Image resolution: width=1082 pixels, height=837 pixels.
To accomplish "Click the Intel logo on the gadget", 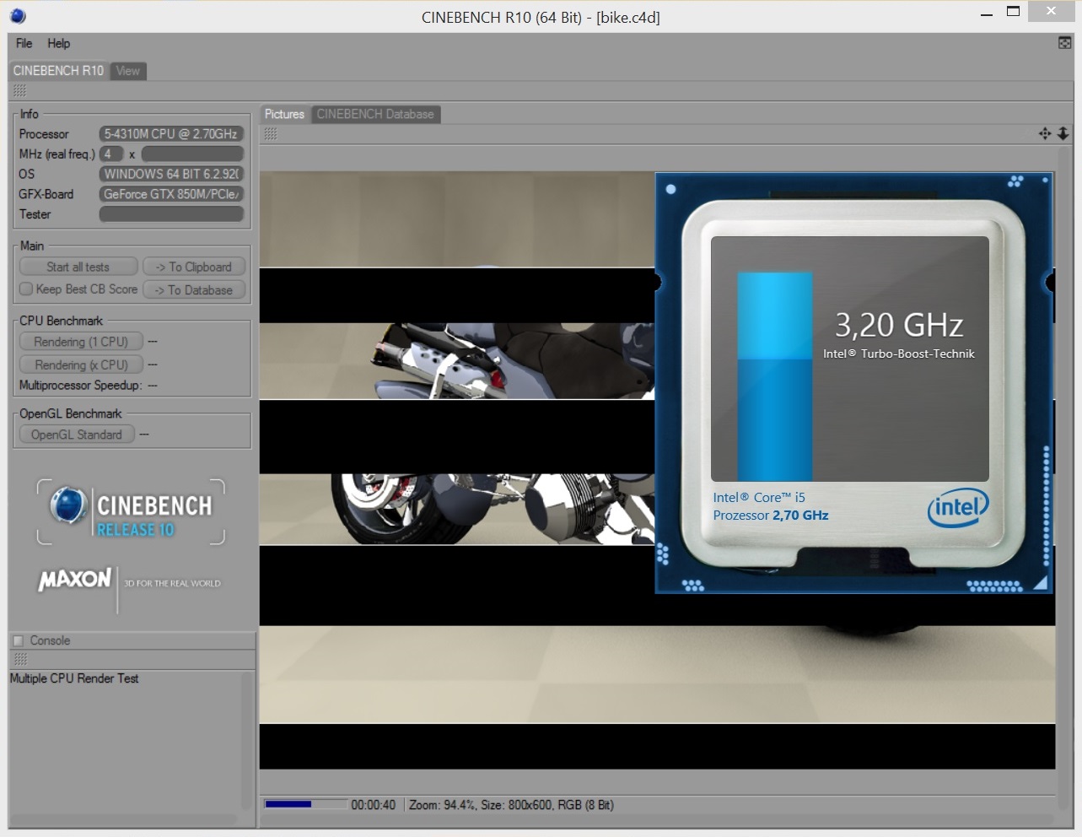I will [x=958, y=507].
